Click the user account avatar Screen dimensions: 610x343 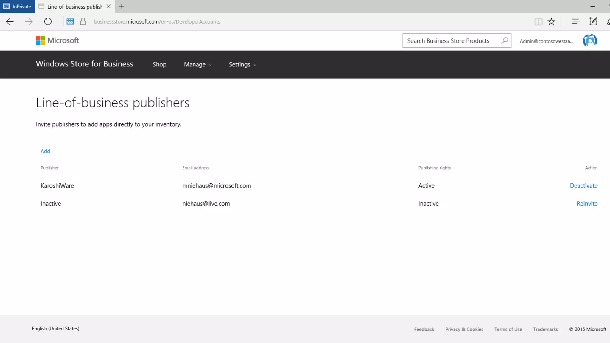tap(590, 41)
